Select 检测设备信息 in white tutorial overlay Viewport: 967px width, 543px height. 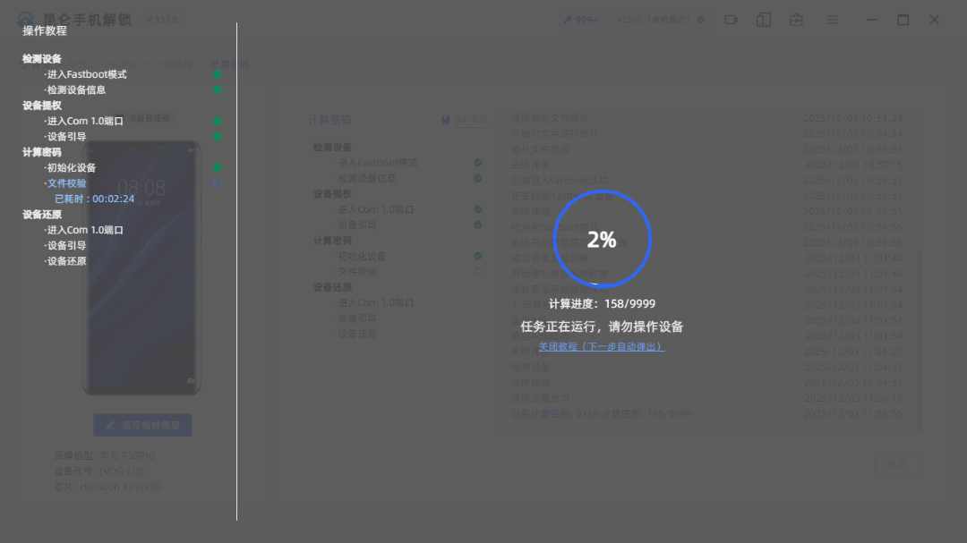click(x=76, y=90)
